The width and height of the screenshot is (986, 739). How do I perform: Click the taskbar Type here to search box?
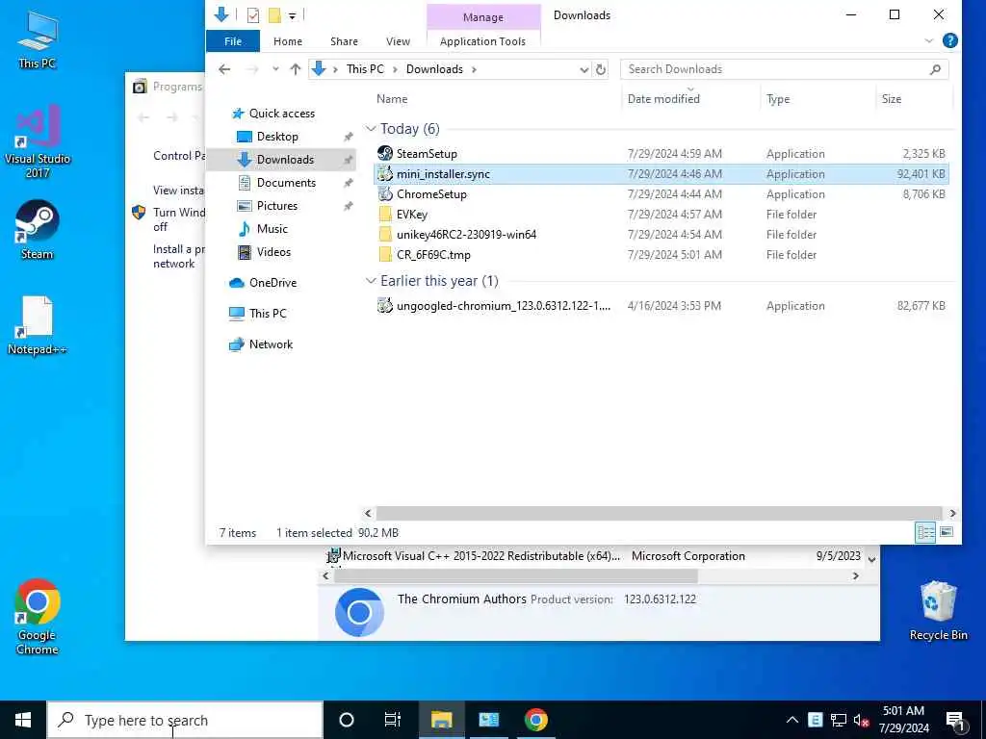tap(185, 720)
